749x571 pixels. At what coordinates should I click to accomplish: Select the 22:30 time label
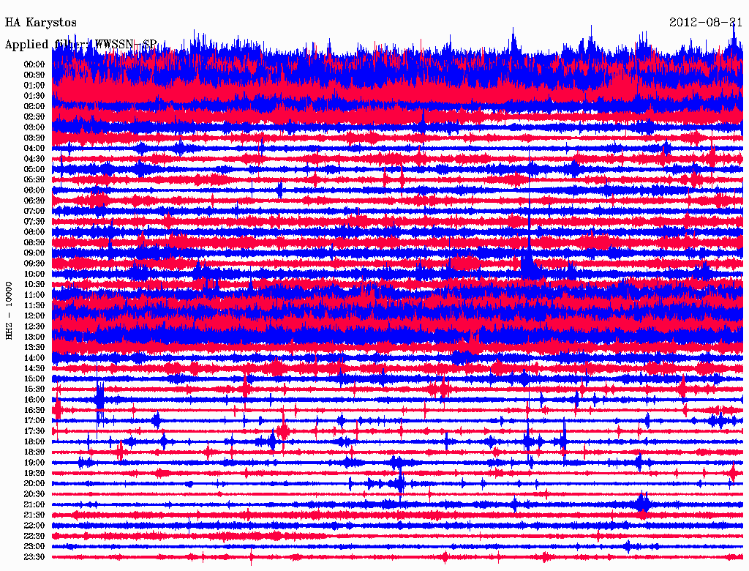click(x=34, y=536)
